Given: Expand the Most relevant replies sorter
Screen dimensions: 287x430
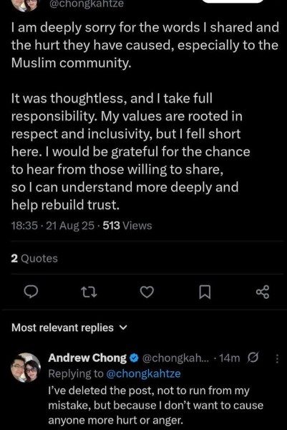Looking at the screenshot, I should click(x=69, y=328).
